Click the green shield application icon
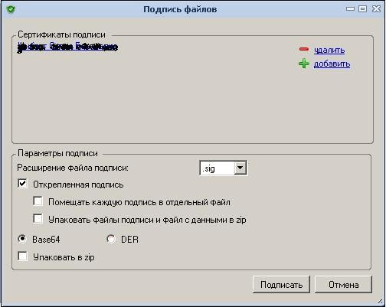 11,9
